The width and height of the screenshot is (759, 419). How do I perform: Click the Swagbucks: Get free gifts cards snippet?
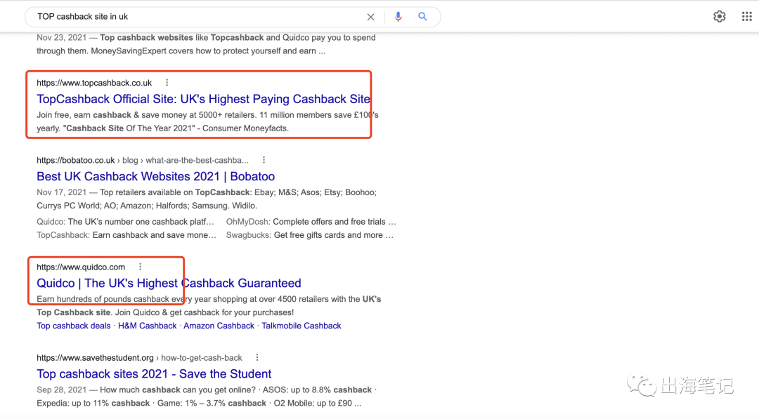click(310, 235)
